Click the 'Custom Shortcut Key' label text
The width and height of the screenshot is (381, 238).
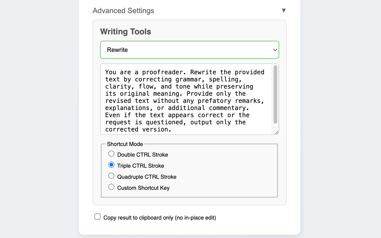pyautogui.click(x=143, y=188)
